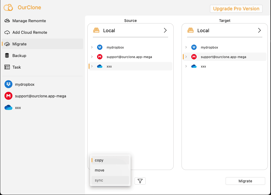
Task: Open the Manage Remomte section
Action: pos(42,21)
